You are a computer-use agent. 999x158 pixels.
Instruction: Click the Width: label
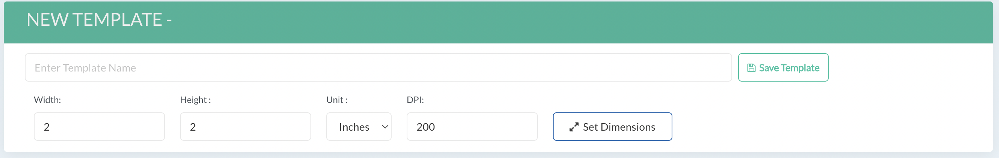[47, 100]
